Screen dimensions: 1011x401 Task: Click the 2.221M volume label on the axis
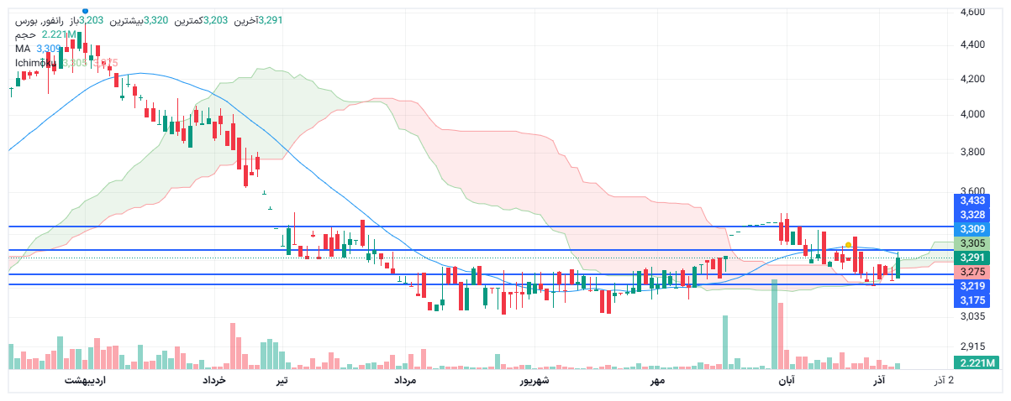click(975, 362)
